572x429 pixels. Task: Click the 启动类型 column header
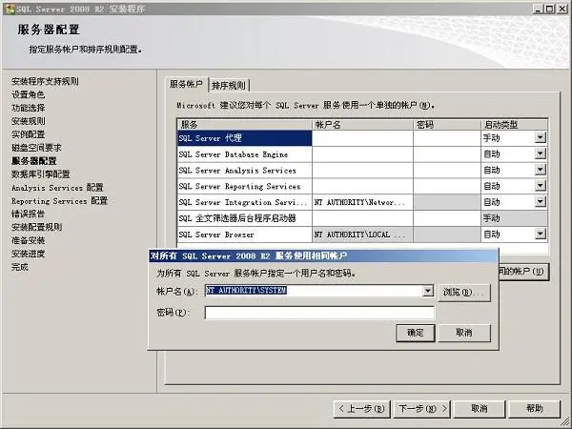click(514, 125)
